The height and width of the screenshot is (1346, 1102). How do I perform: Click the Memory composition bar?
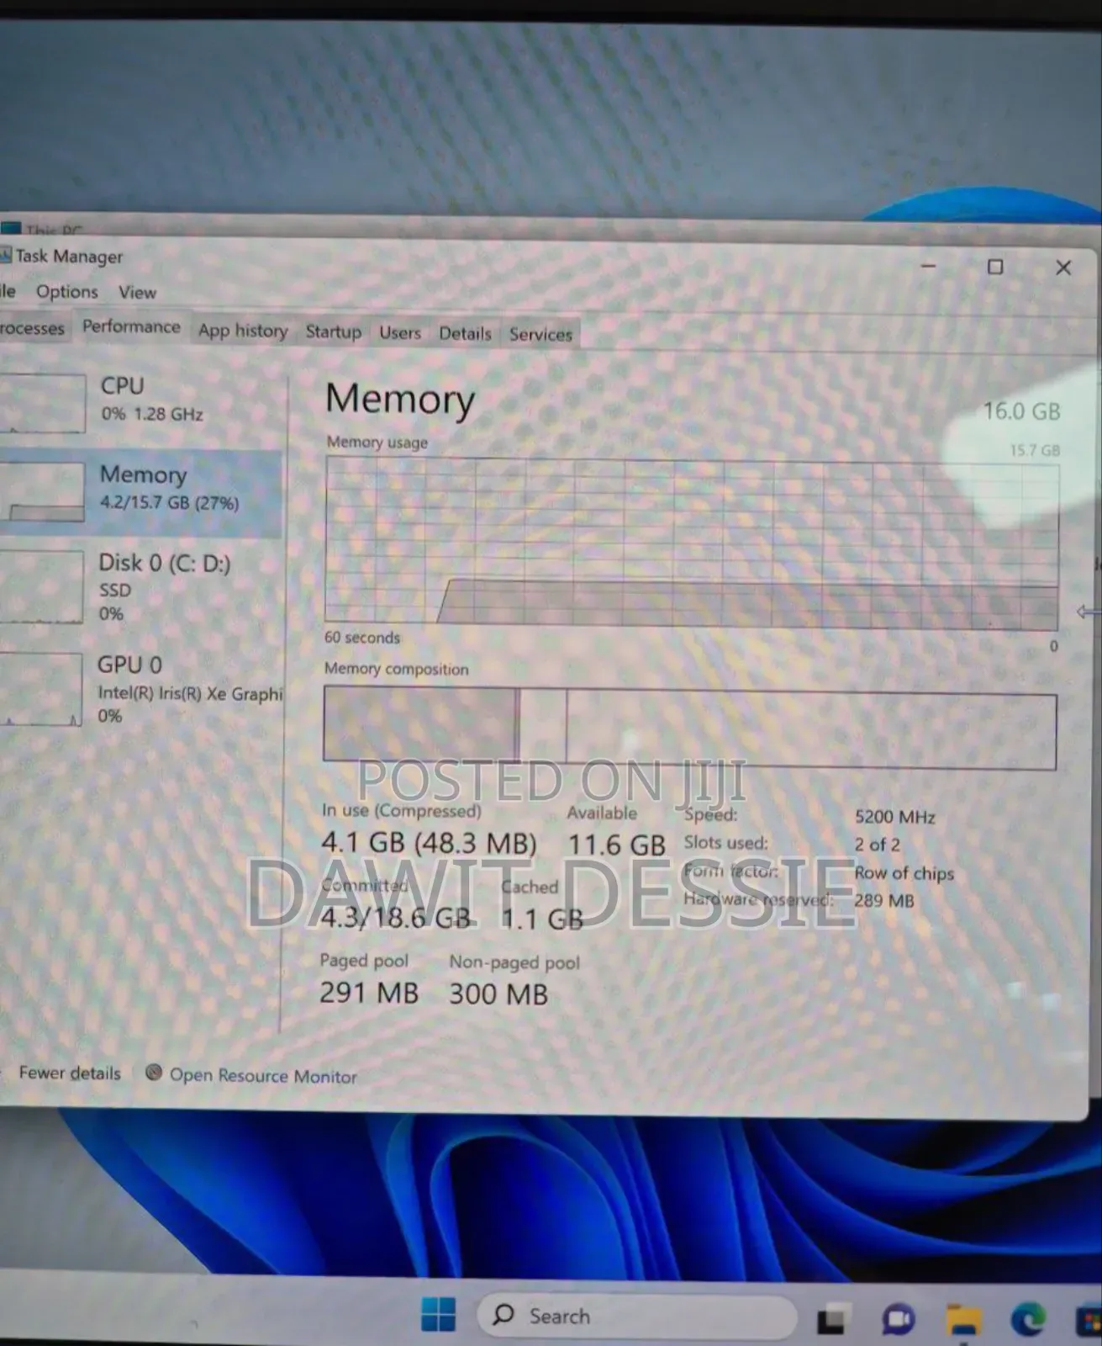click(x=689, y=728)
